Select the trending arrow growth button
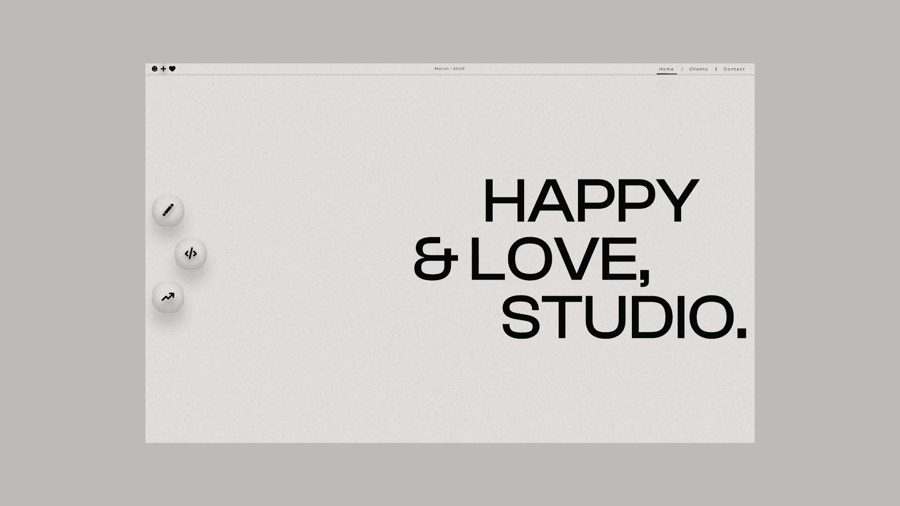Image resolution: width=900 pixels, height=506 pixels. coord(168,297)
